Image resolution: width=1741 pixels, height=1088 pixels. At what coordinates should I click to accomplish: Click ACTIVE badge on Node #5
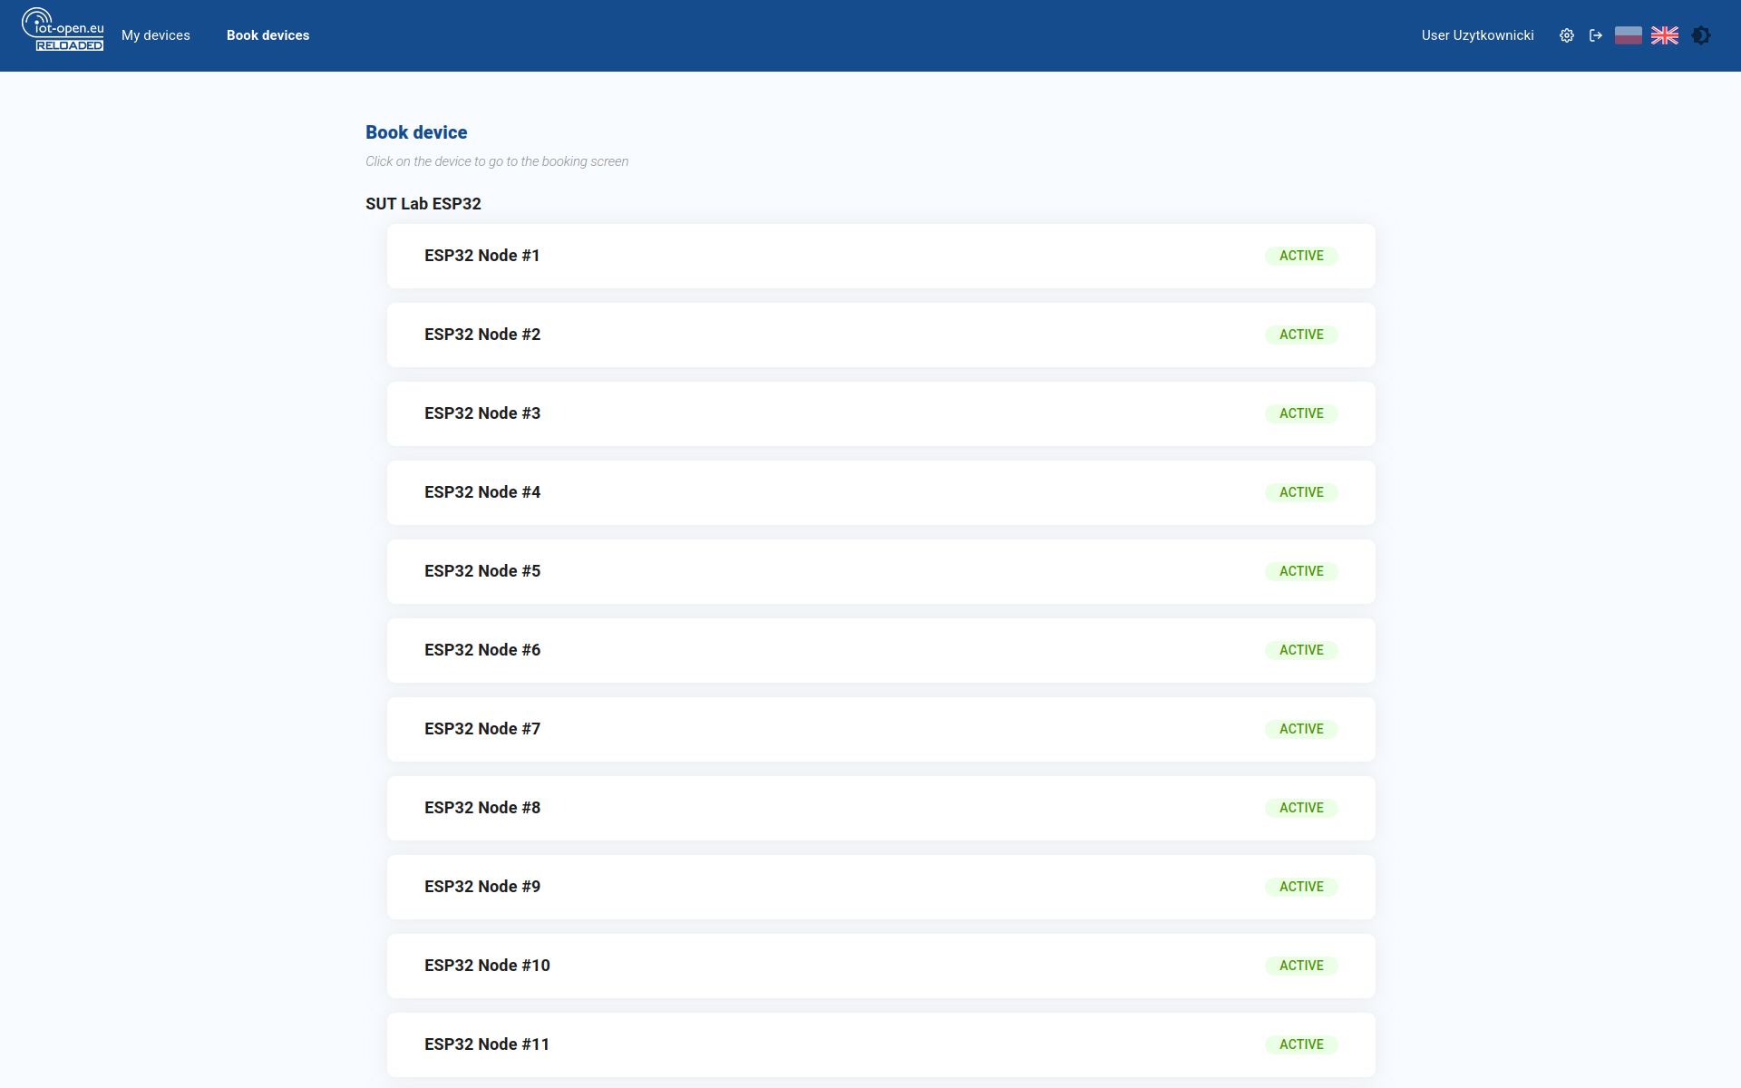pyautogui.click(x=1301, y=571)
